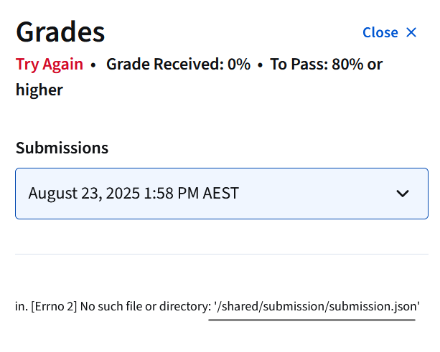Viewport: 440px width, 352px height.
Task: Click the X icon beside Close
Action: click(411, 32)
